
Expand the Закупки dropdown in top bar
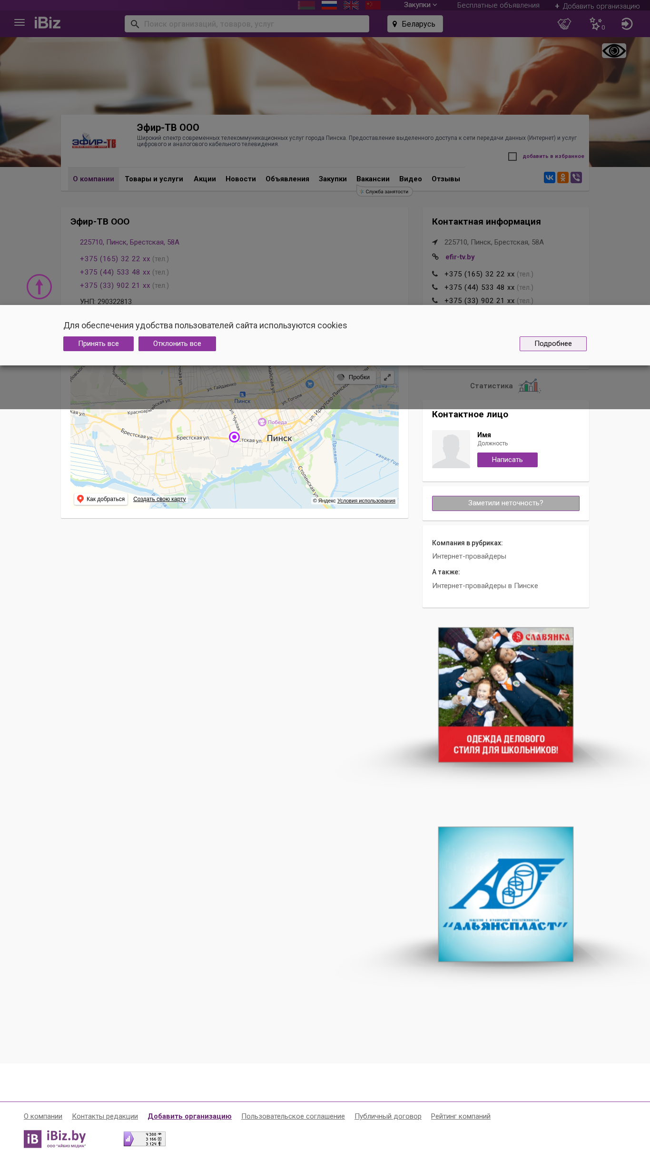coord(420,5)
